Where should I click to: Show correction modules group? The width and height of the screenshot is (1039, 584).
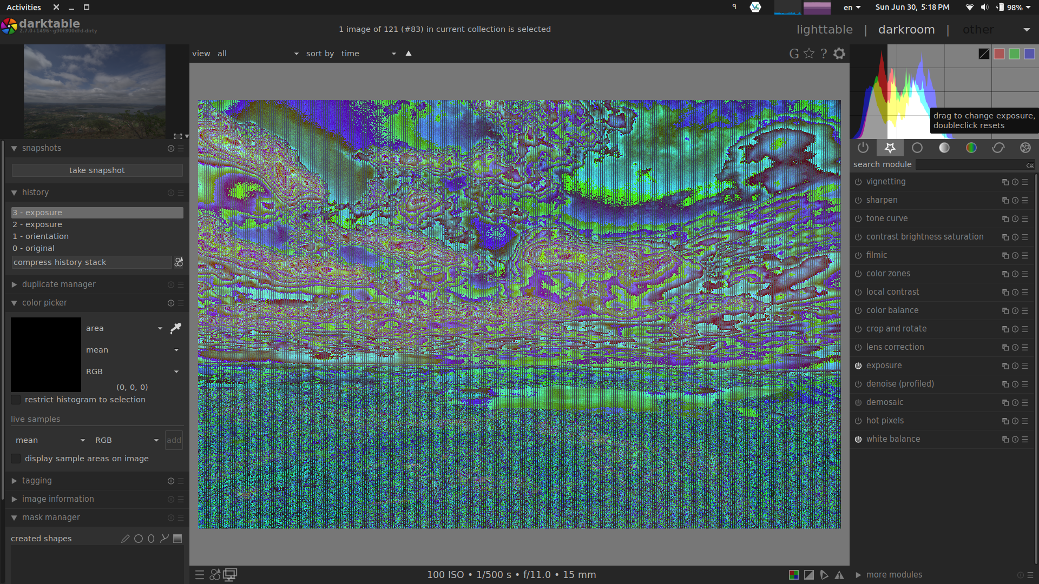[998, 148]
